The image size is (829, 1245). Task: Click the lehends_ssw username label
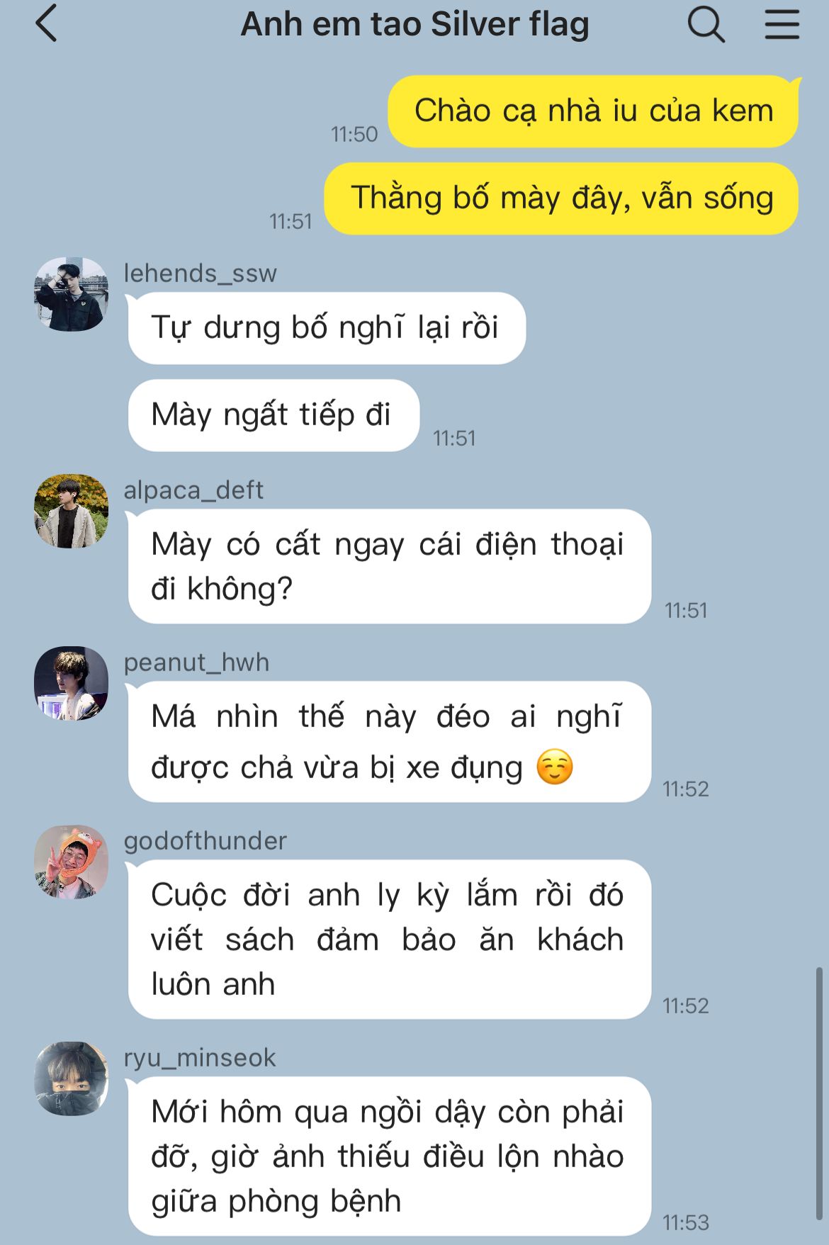200,273
